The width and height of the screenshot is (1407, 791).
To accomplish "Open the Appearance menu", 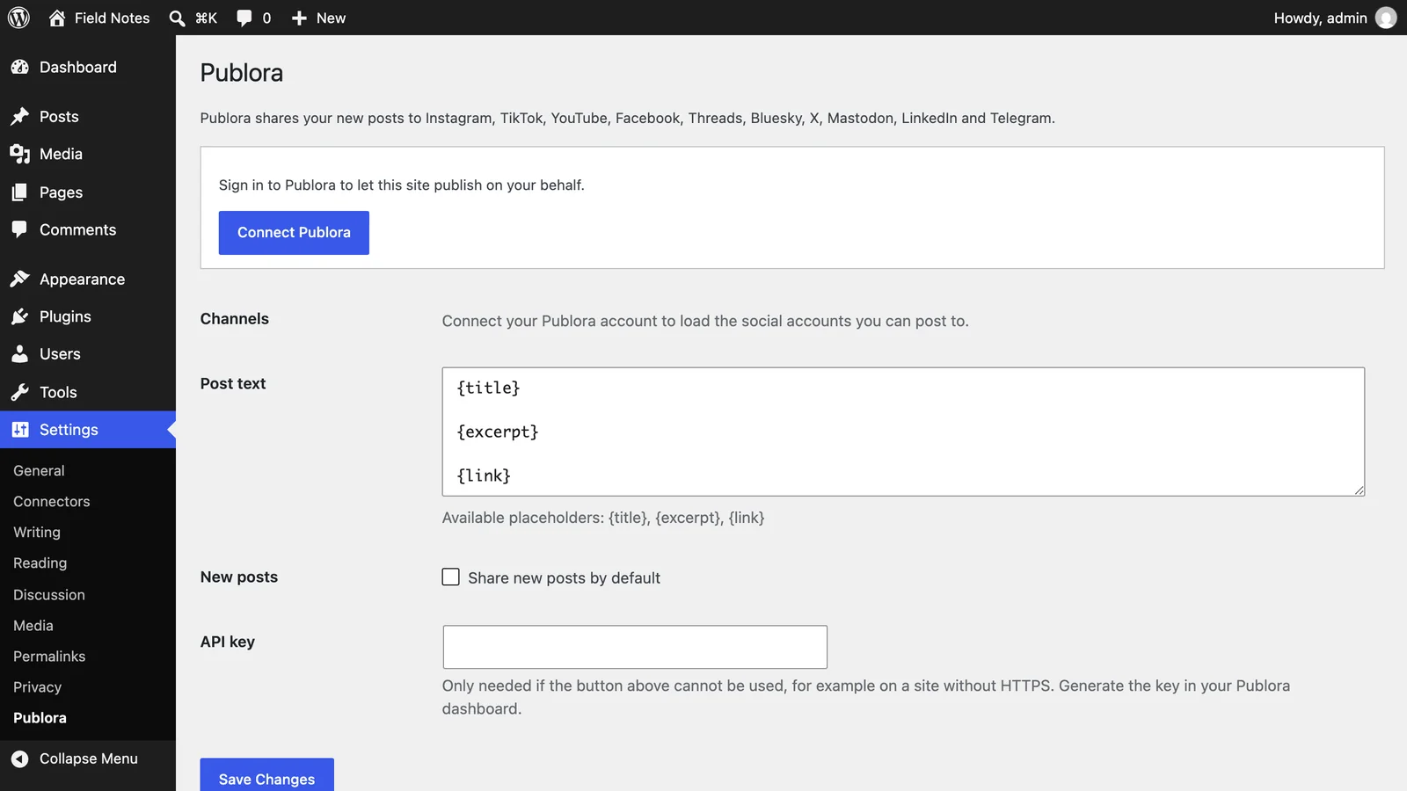I will [88, 279].
